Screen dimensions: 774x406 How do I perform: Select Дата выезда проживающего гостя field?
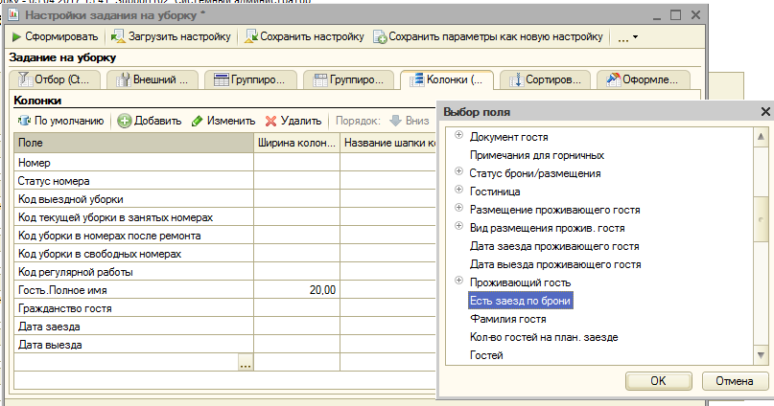[555, 264]
